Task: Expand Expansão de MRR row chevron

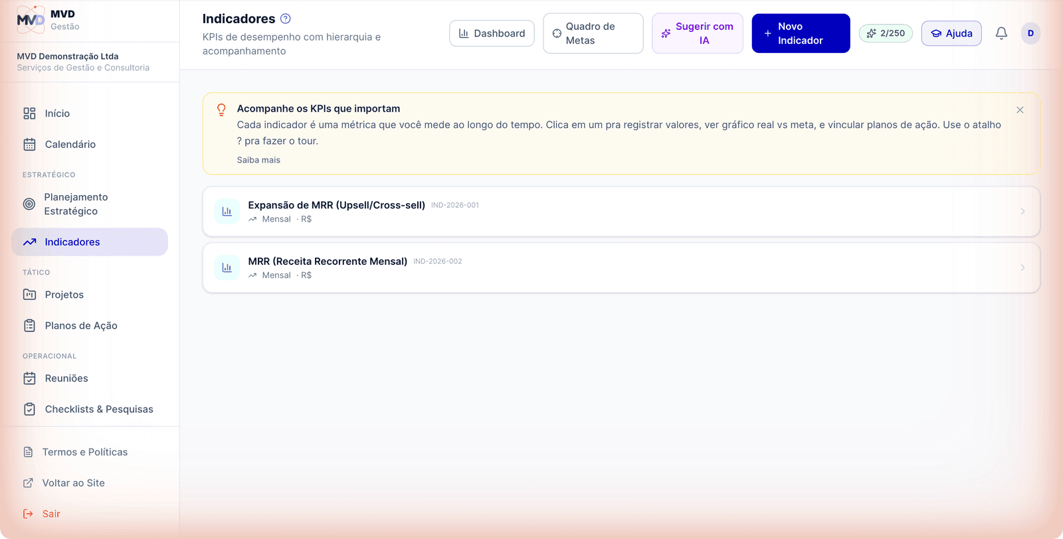Action: click(1022, 212)
